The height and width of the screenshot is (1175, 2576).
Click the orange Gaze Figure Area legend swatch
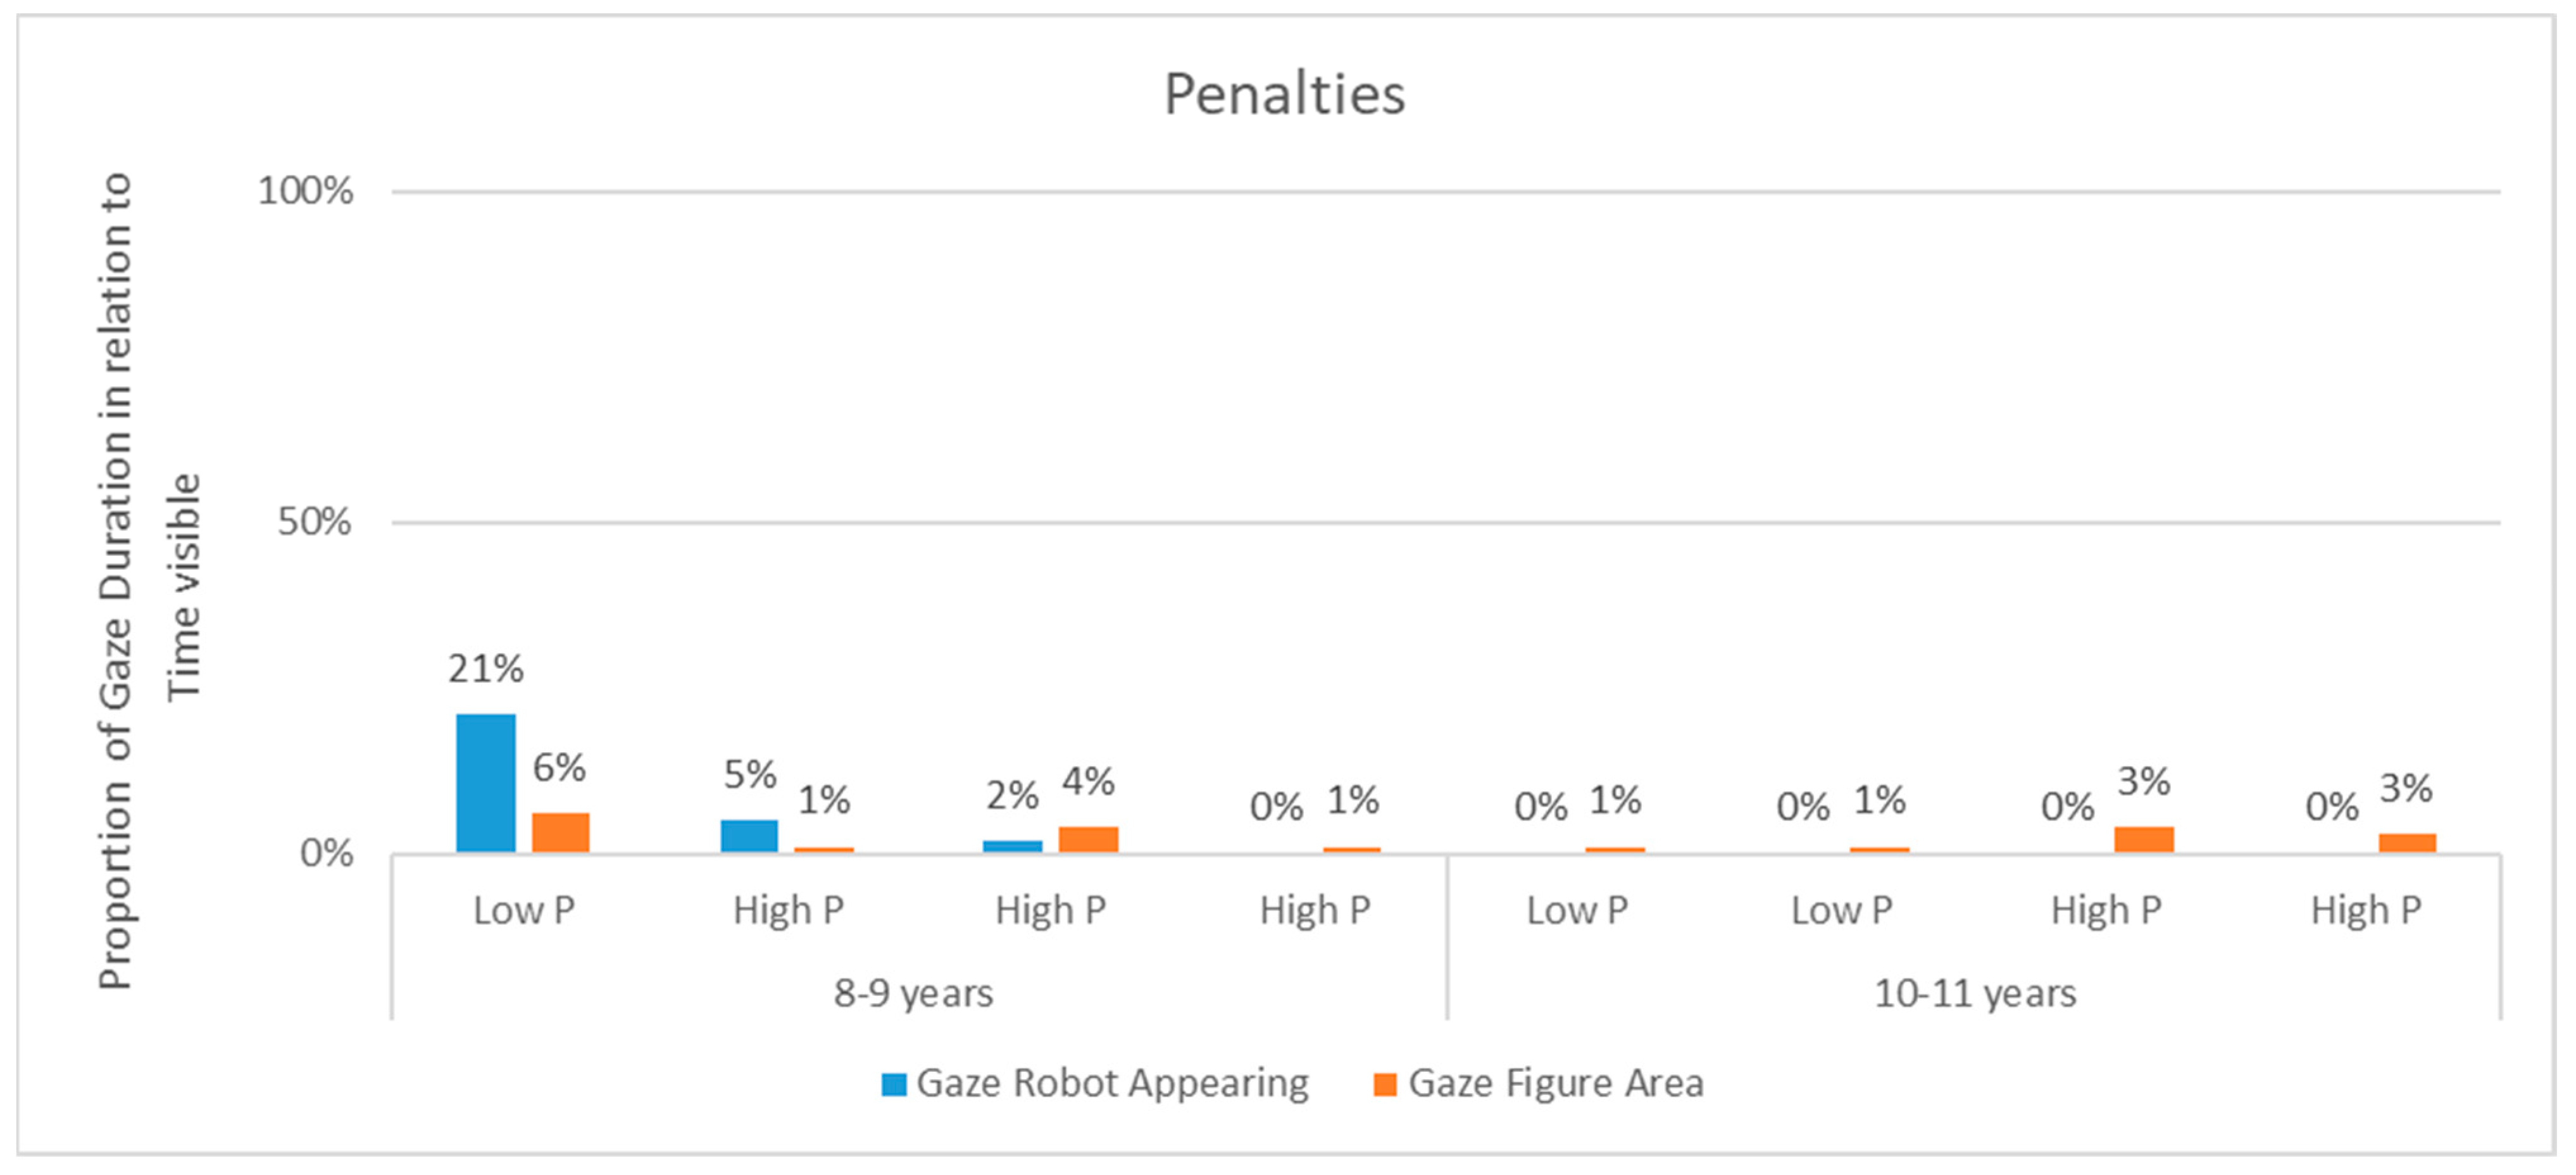[1385, 1084]
